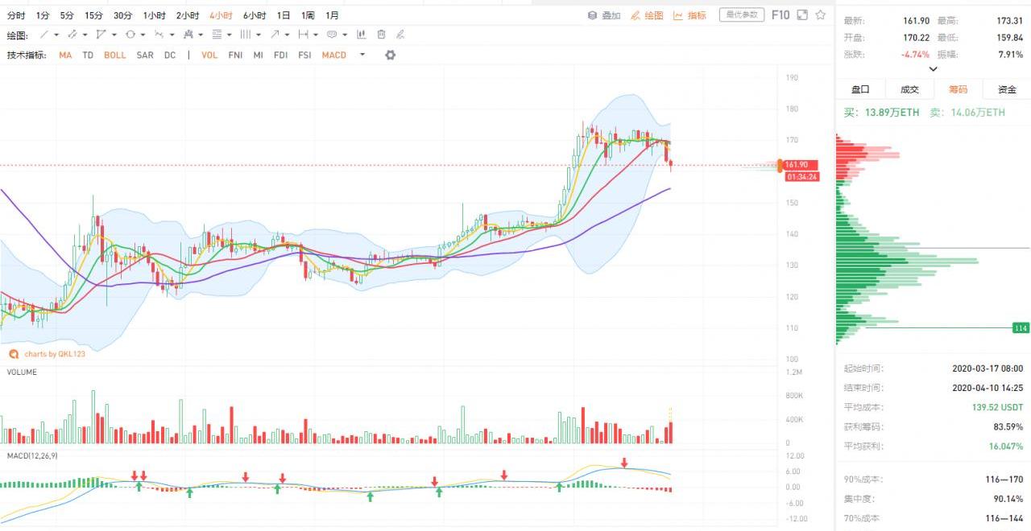Screen dimensions: 1031x531
Task: Select the circle shape drawing tool
Action: [130, 35]
